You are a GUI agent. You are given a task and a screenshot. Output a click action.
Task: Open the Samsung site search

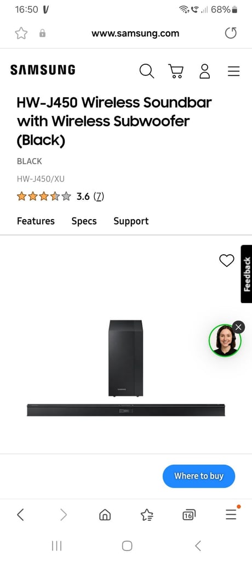coord(147,71)
